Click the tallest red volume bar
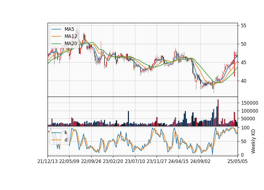 click(x=218, y=113)
